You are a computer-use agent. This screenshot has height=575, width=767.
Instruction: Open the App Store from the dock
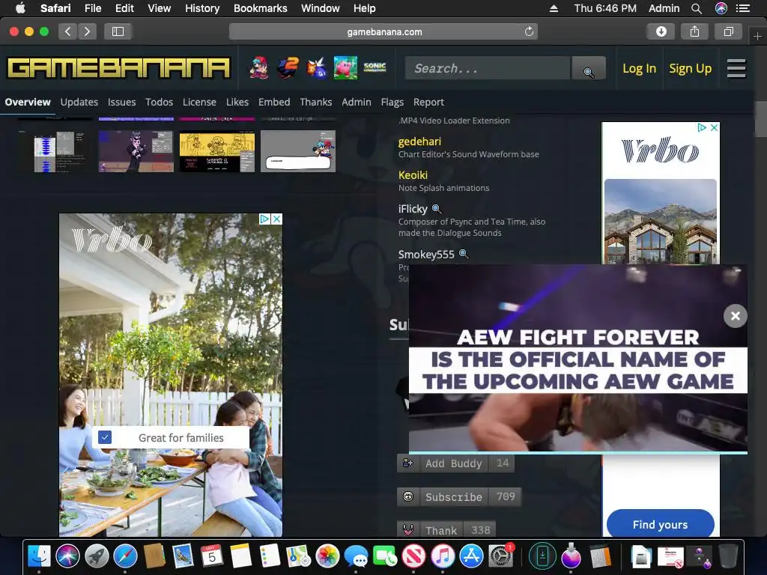[x=472, y=556]
